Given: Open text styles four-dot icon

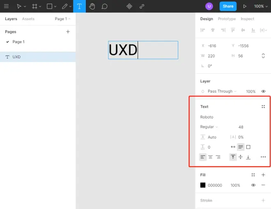Looking at the screenshot, I should click(263, 107).
